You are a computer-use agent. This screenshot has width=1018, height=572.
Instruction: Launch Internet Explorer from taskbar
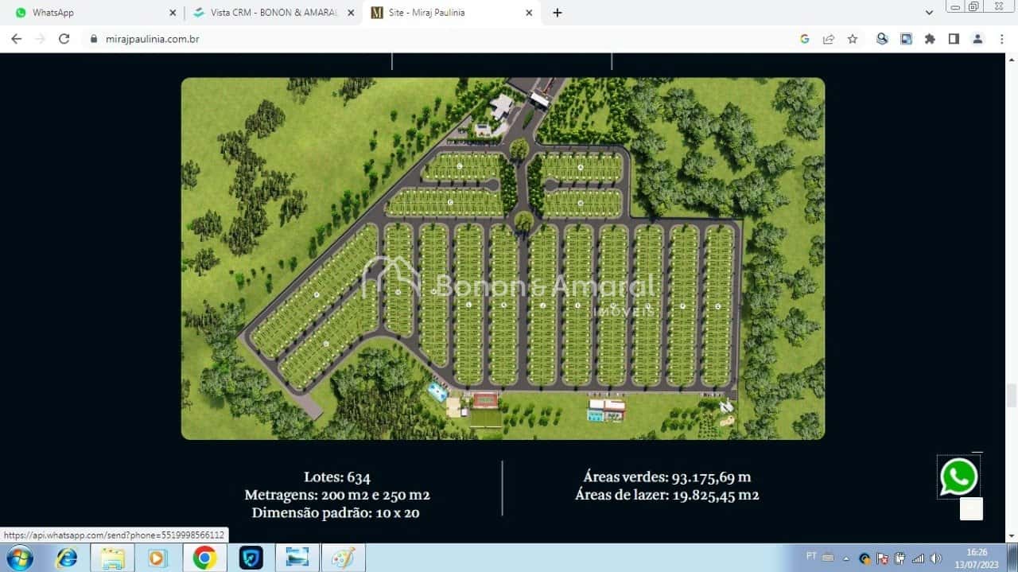[66, 558]
